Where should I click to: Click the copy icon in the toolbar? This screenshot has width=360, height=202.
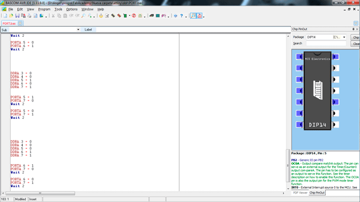[x=59, y=16]
